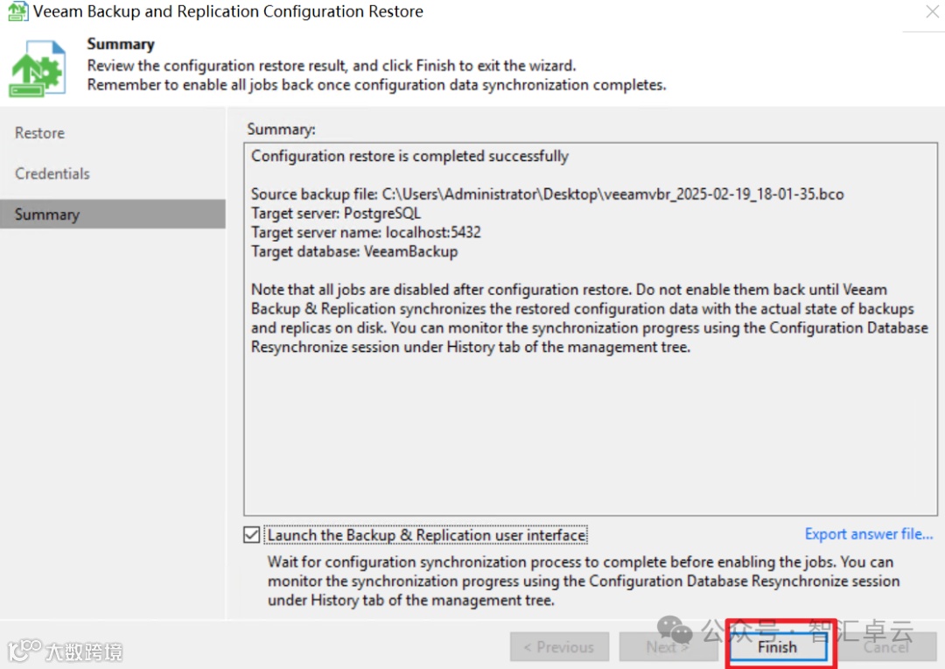Image resolution: width=945 pixels, height=669 pixels.
Task: Click the Target database: VeeamBackup line
Action: (354, 252)
